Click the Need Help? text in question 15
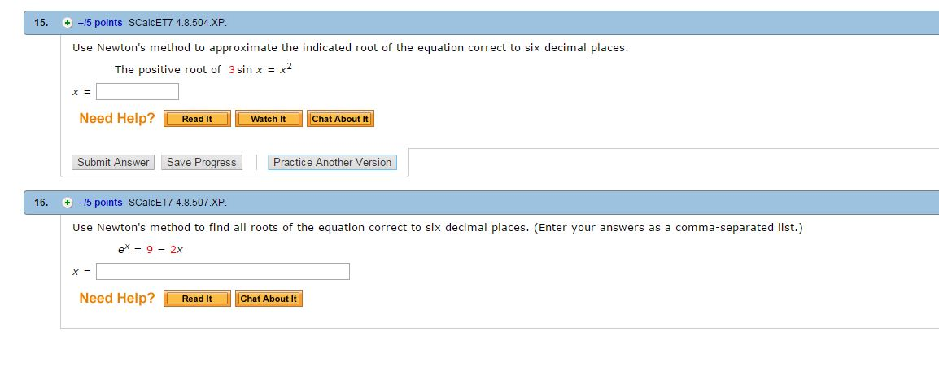Viewport: 939px width, 367px height. tap(117, 119)
